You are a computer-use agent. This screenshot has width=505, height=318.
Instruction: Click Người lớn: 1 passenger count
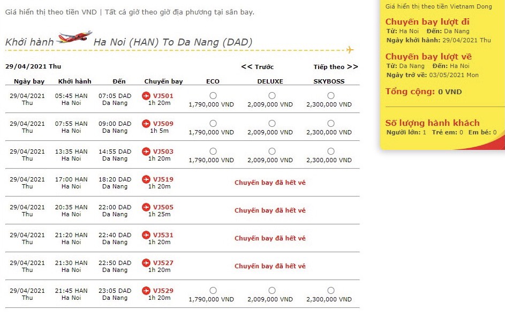[x=406, y=132]
